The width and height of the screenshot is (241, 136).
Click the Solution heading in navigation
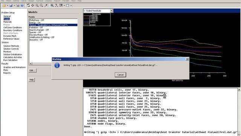click(x=5, y=42)
